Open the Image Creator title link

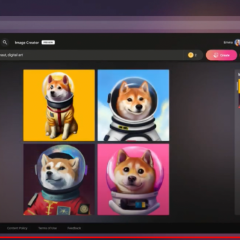coord(27,43)
